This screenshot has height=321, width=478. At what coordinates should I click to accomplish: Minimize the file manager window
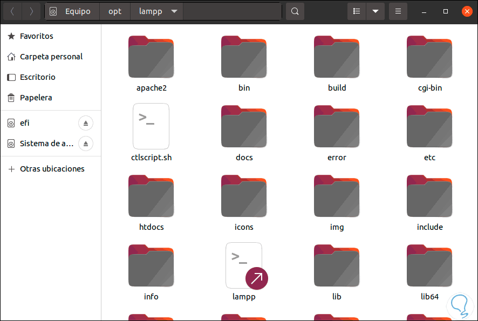(x=424, y=11)
